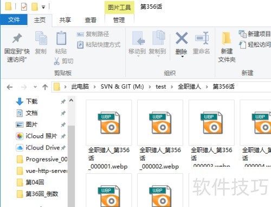This screenshot has width=271, height=207.
Task: Expand the Delete (删除) dropdown arrow
Action: [182, 57]
